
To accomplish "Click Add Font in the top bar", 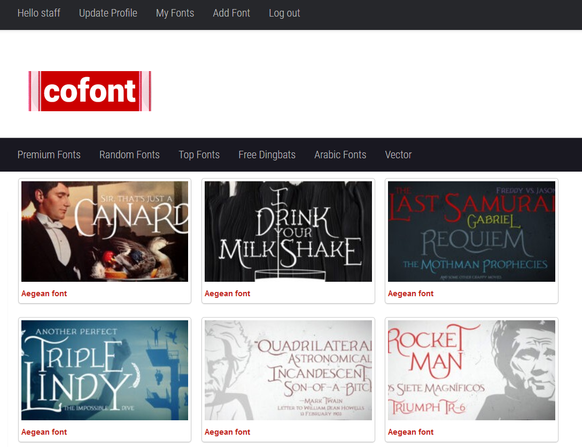I will click(x=231, y=13).
